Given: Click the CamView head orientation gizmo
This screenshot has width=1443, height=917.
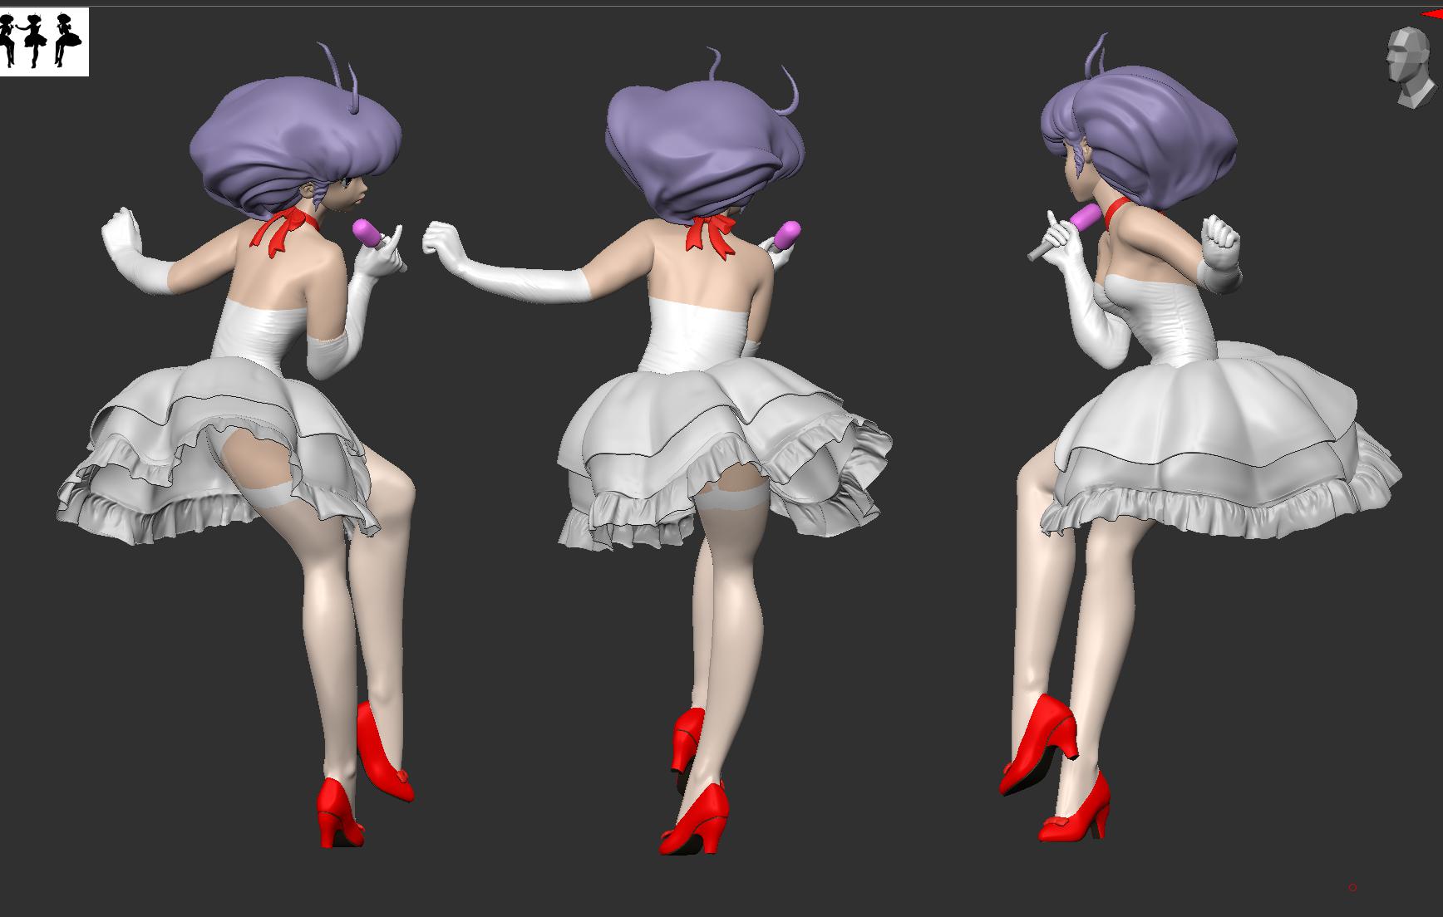Looking at the screenshot, I should click(x=1411, y=68).
